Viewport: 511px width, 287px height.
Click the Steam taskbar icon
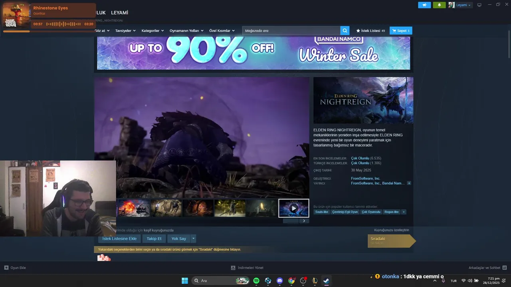pos(326,281)
